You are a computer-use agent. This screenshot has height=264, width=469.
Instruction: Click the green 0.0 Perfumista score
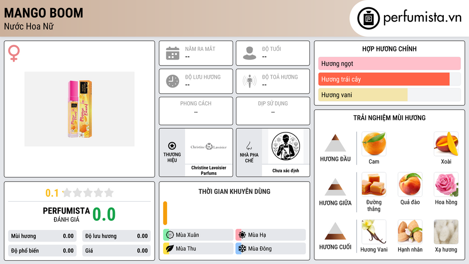point(104,214)
